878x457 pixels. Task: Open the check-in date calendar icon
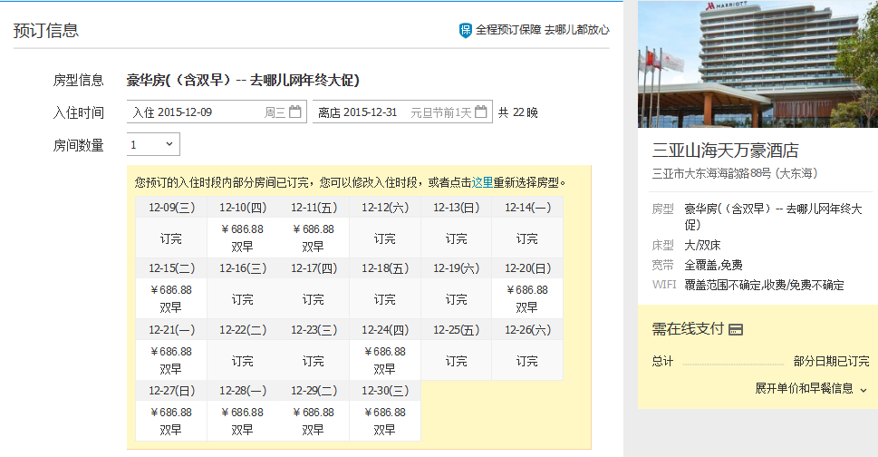[295, 112]
